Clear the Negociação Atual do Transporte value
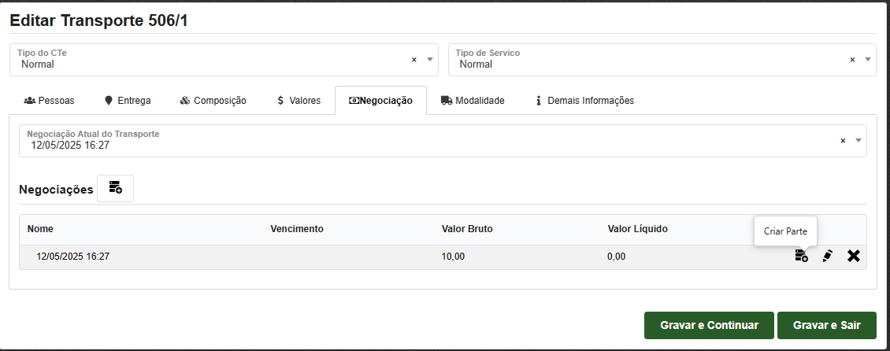 click(x=843, y=141)
